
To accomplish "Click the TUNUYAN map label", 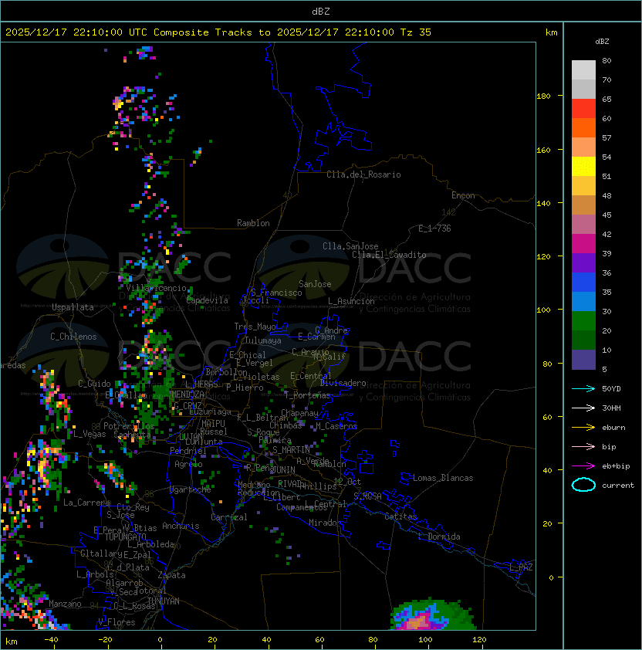I will coord(164,601).
